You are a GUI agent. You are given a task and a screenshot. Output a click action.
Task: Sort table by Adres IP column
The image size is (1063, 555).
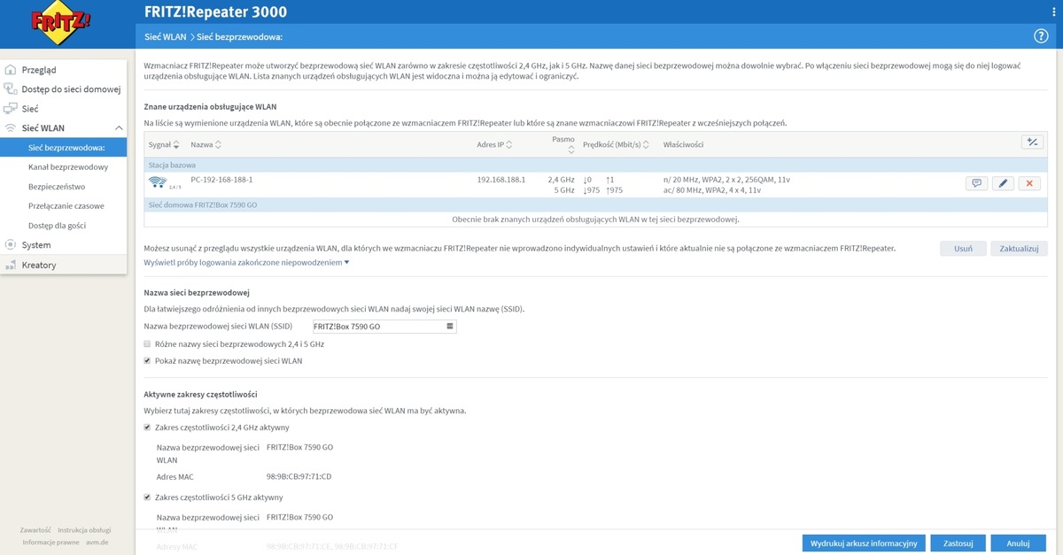tap(495, 144)
